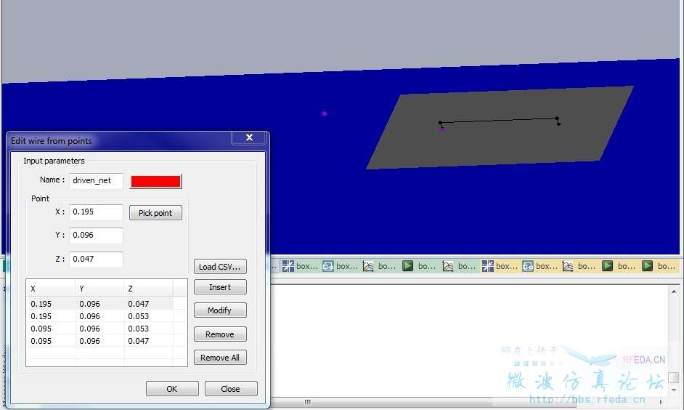This screenshot has height=410, width=684.
Task: Click the output panel scrollbar up arrow
Action: click(674, 292)
